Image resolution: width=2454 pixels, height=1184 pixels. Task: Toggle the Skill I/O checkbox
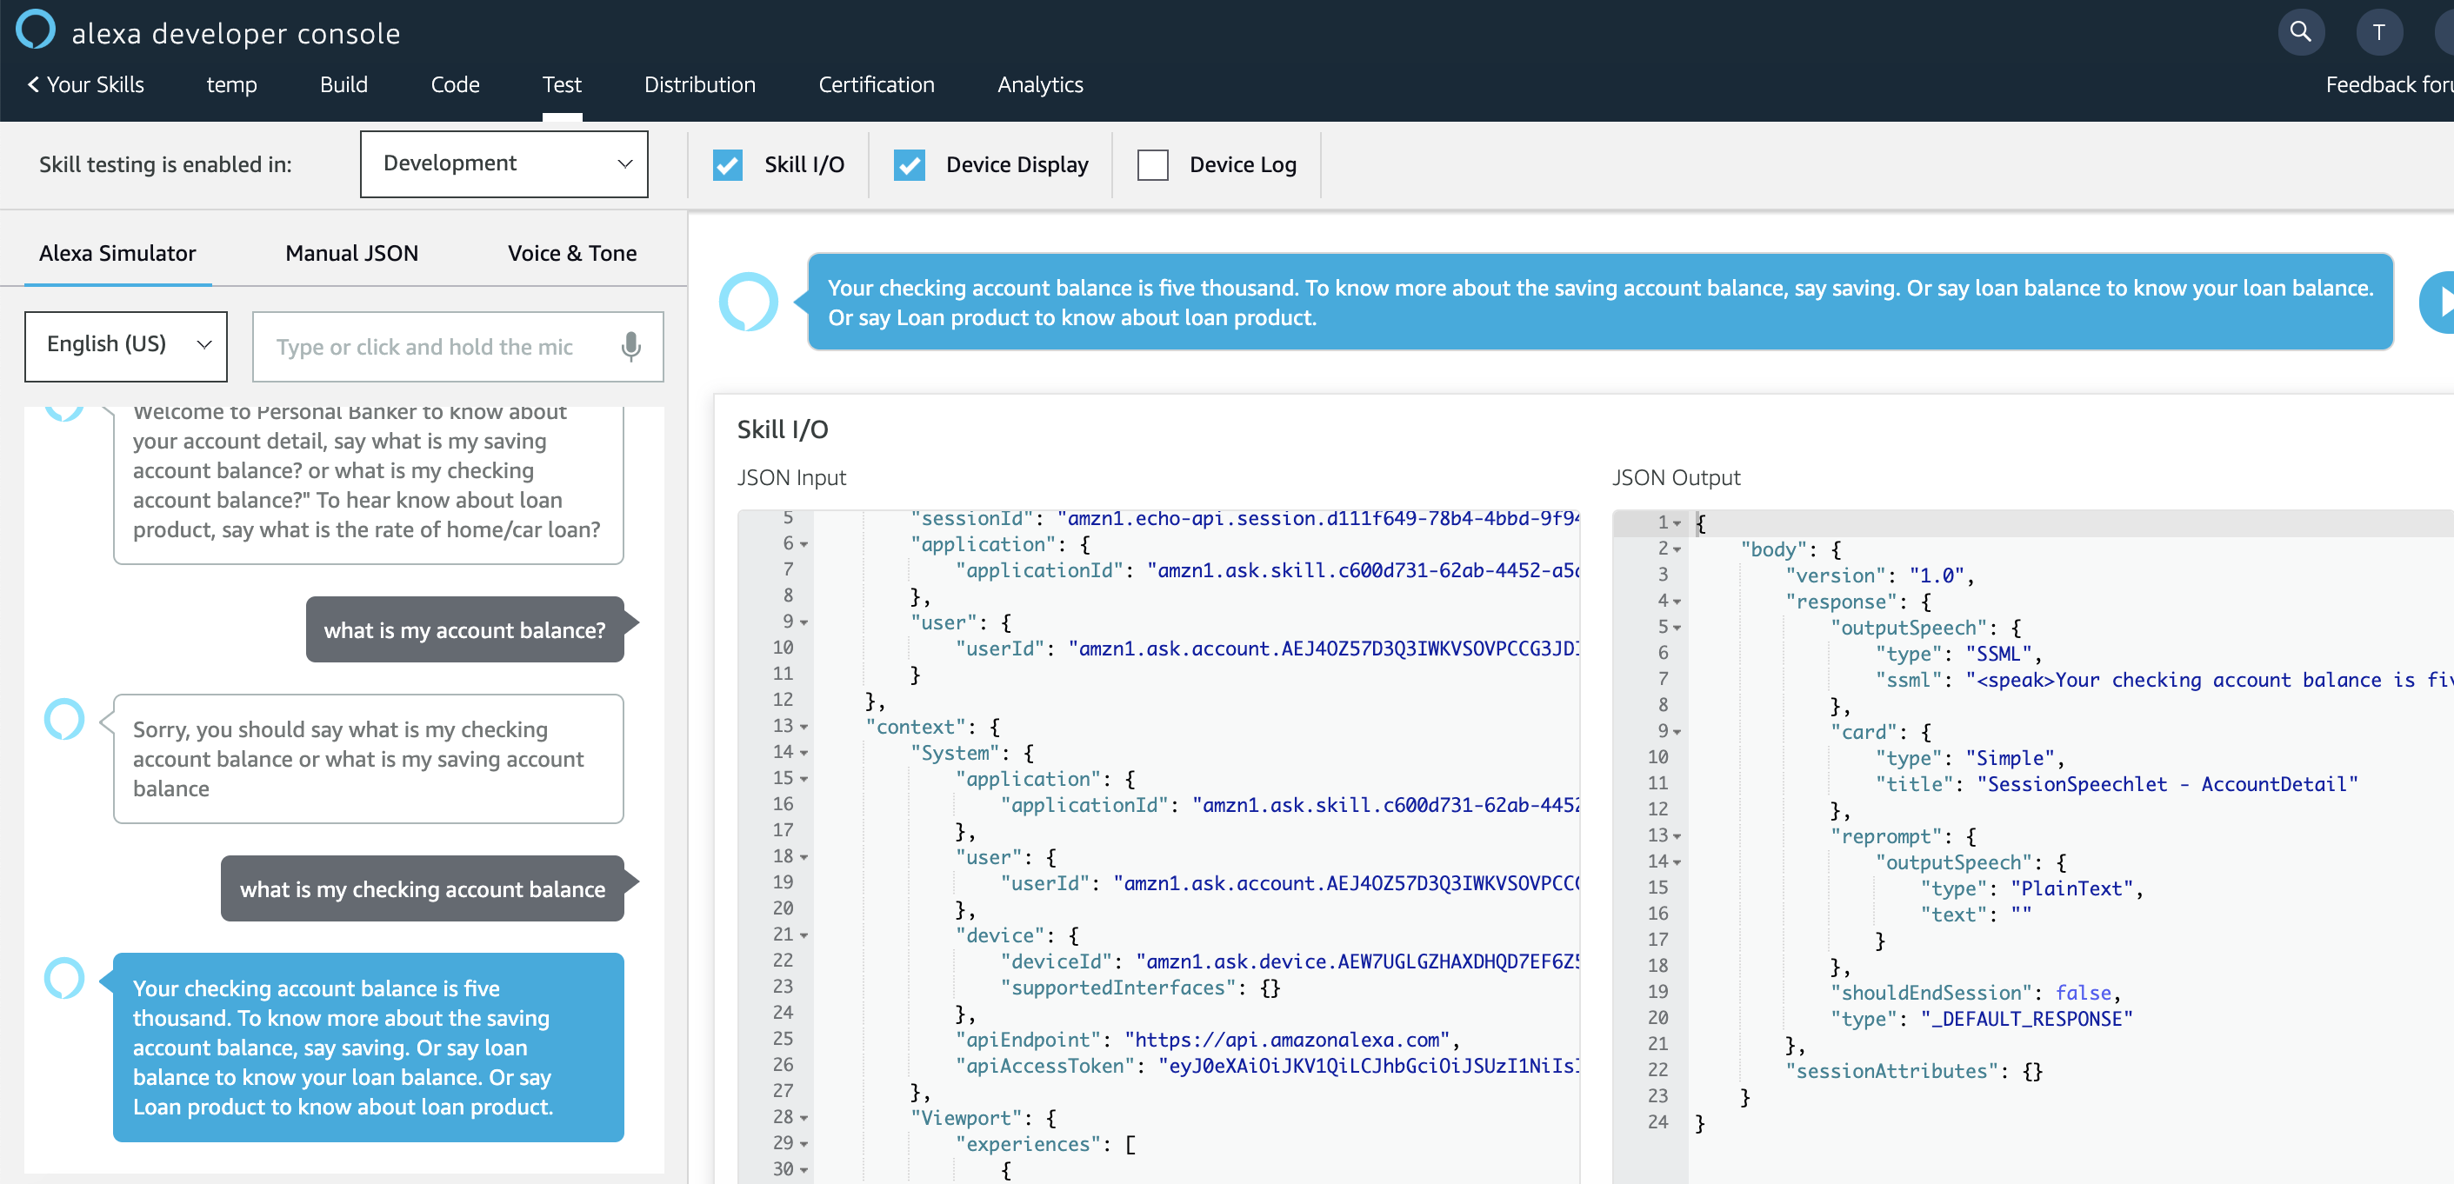click(x=728, y=165)
